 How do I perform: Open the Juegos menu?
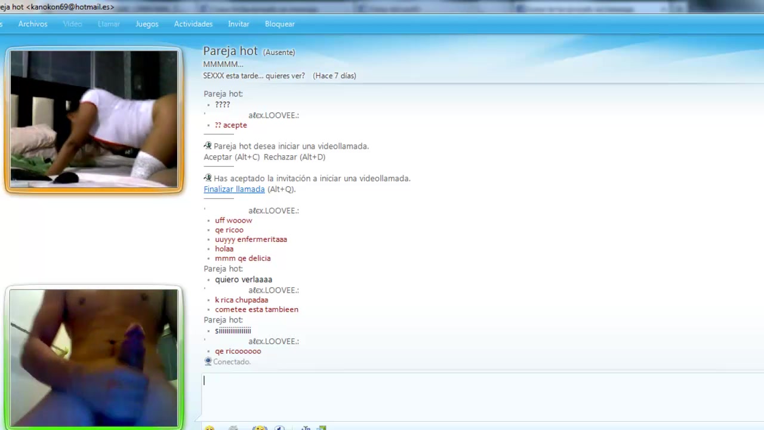pos(147,24)
